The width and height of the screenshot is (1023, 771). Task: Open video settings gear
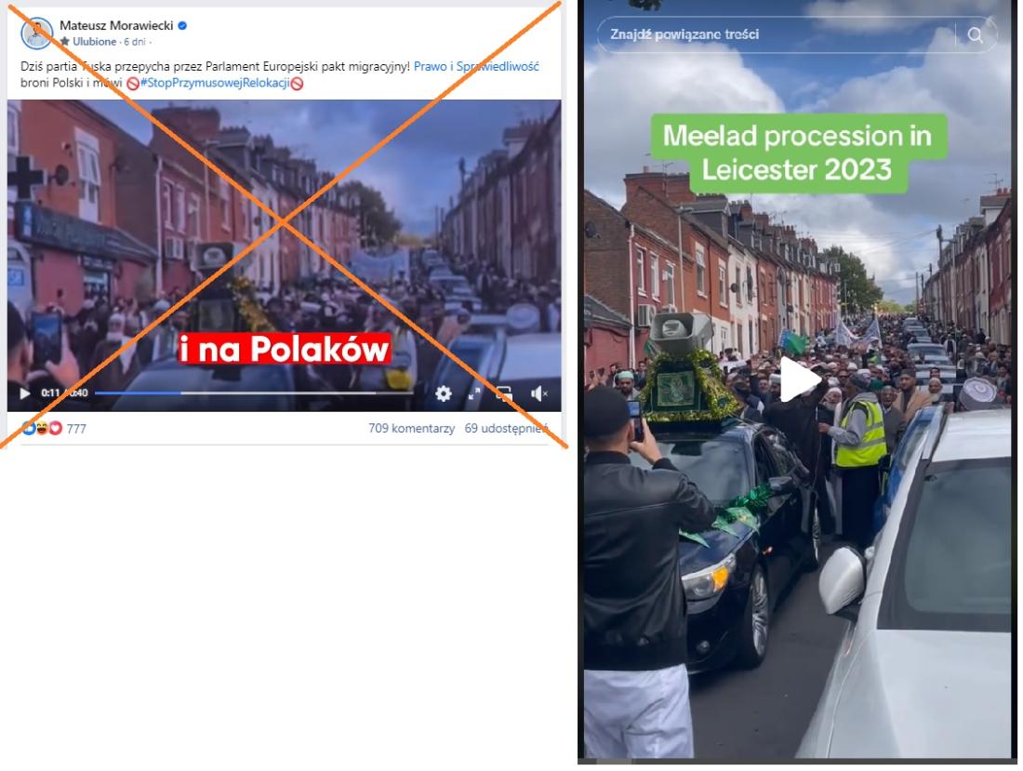tap(444, 393)
